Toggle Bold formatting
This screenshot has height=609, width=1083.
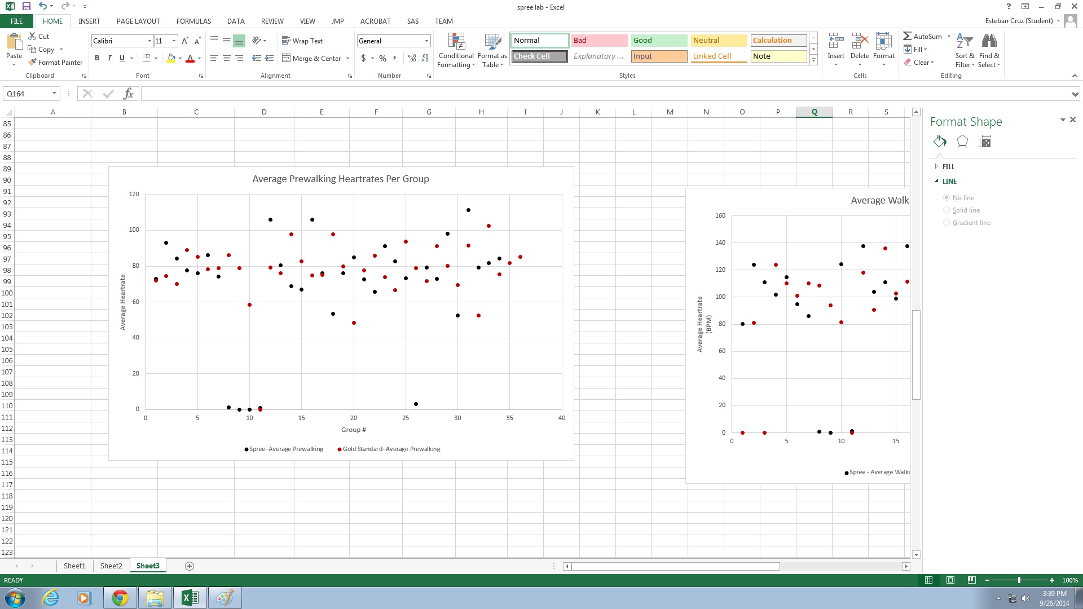pos(97,58)
